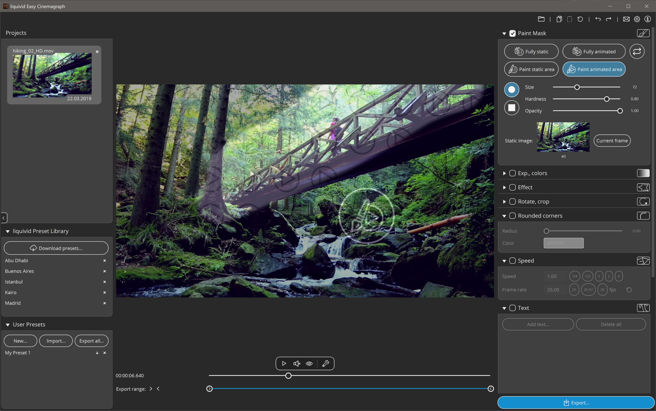This screenshot has height=411, width=656.
Task: Click the redo arrow icon
Action: 608,19
